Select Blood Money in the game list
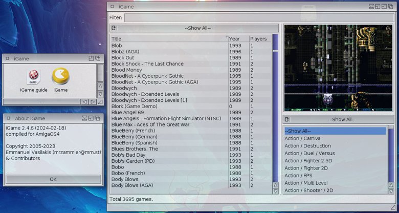The width and height of the screenshot is (399, 213). point(127,70)
